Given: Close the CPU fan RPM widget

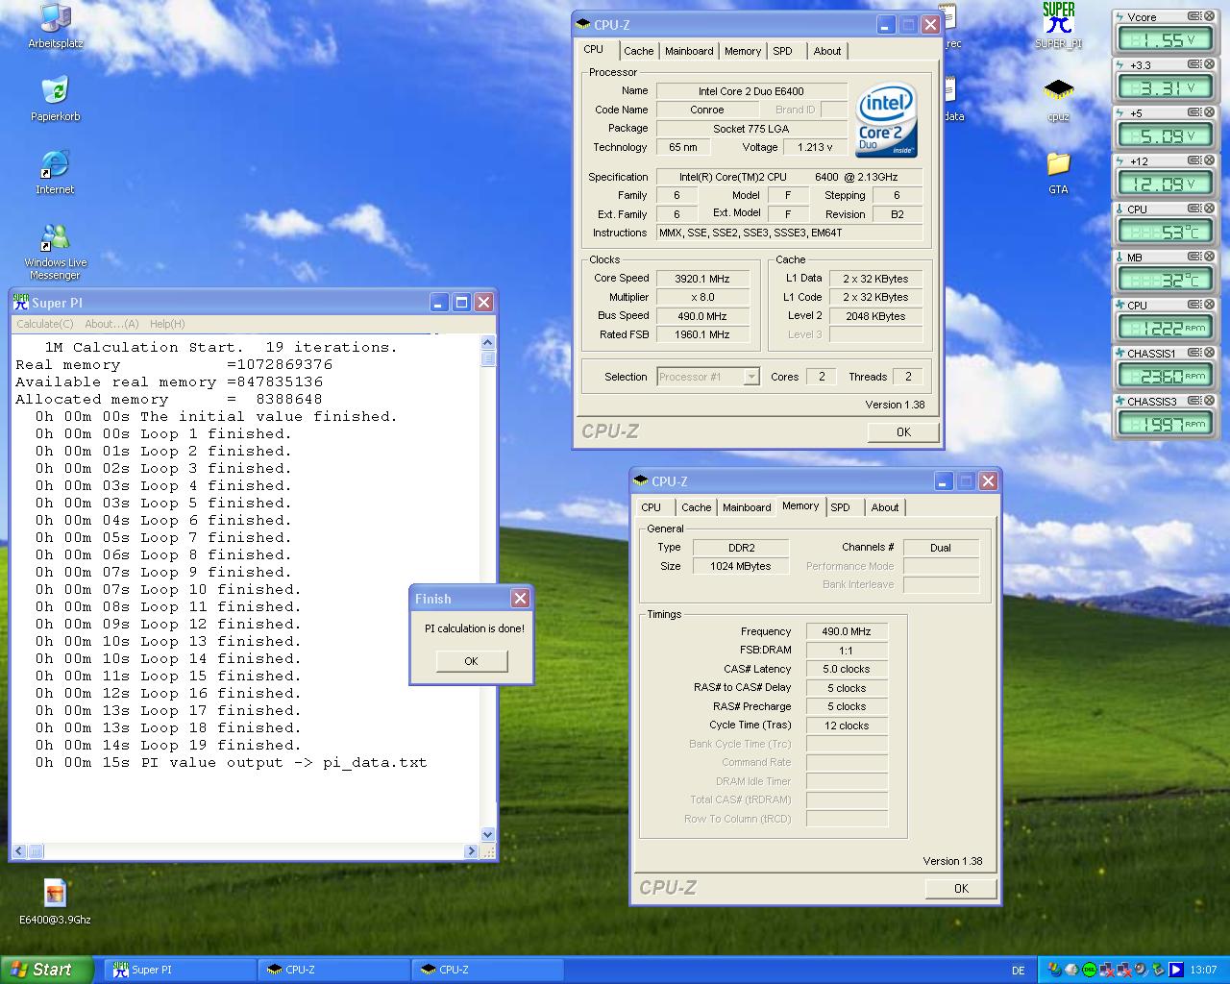Looking at the screenshot, I should coord(1210,305).
